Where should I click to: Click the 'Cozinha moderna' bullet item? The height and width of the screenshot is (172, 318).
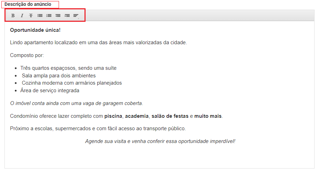pyautogui.click(x=72, y=83)
